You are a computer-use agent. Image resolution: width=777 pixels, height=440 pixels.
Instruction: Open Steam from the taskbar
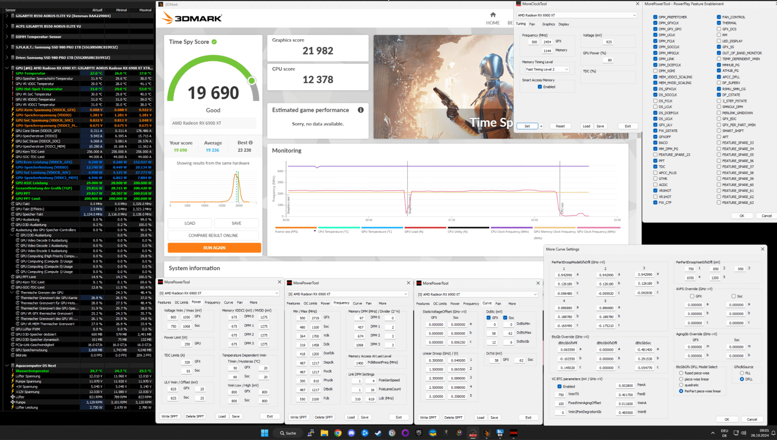pos(378,433)
